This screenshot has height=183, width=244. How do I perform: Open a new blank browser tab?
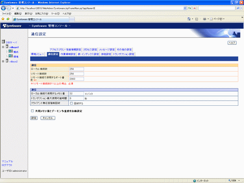click(x=72, y=20)
